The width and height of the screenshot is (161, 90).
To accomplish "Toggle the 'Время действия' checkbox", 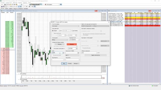I will 53,33.
